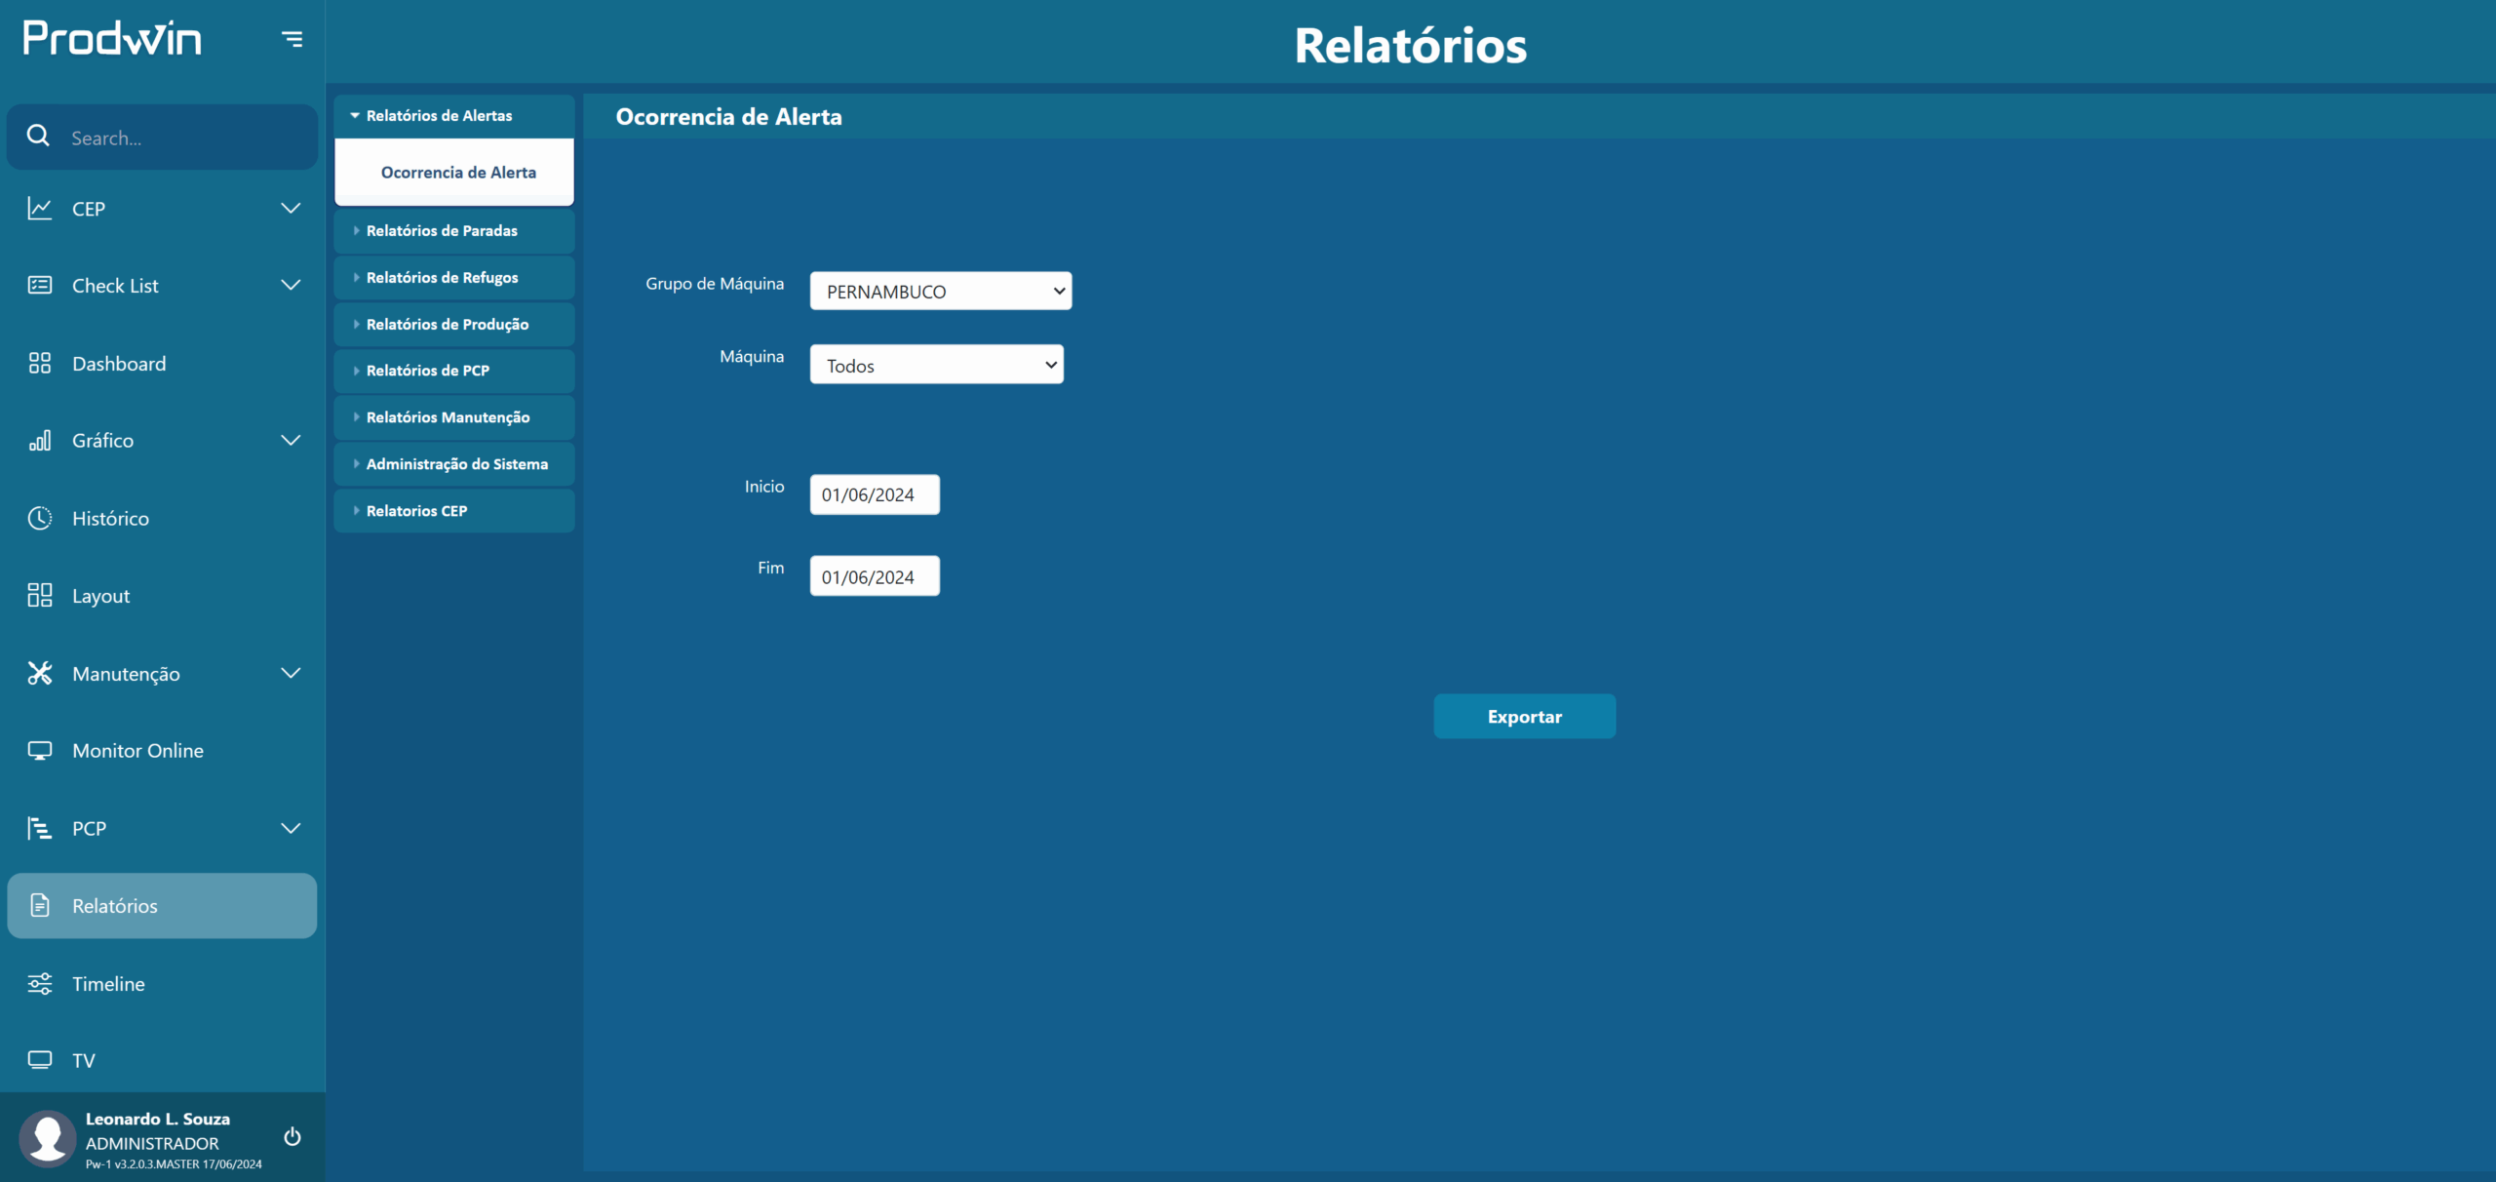Expand Administração do Sistema
Image resolution: width=2496 pixels, height=1182 pixels.
point(454,464)
